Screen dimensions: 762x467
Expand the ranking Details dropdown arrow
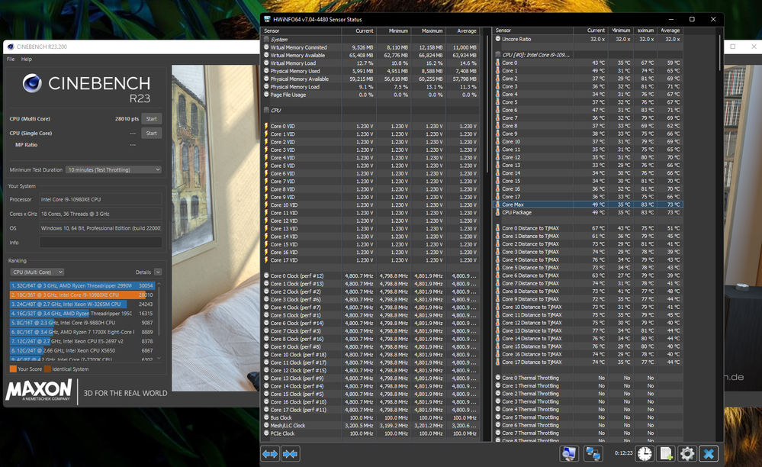click(x=158, y=272)
